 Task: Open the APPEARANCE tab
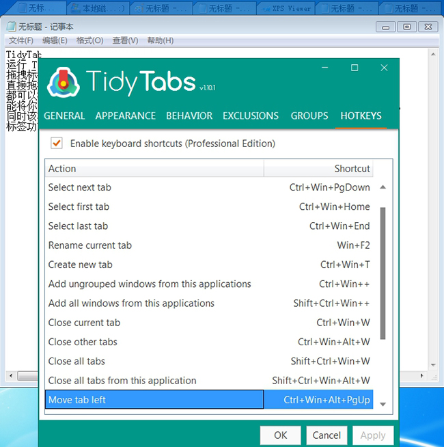click(126, 116)
